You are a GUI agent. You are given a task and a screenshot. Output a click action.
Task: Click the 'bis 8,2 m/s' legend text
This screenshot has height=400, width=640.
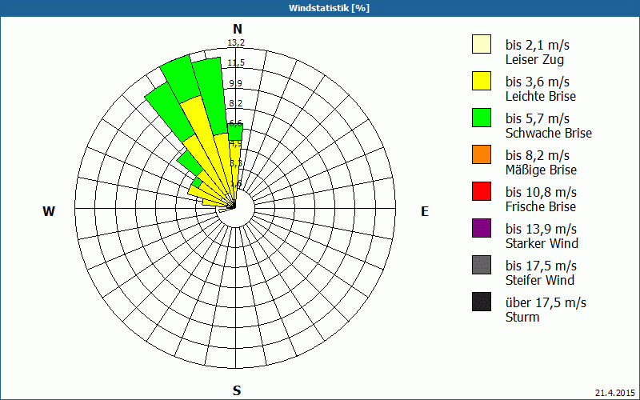coord(537,155)
